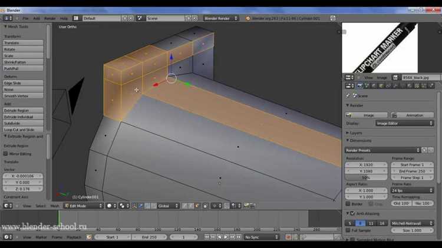Click the manipulator toggle icon in viewport header
The width and height of the screenshot is (442, 248).
pyautogui.click(x=134, y=206)
